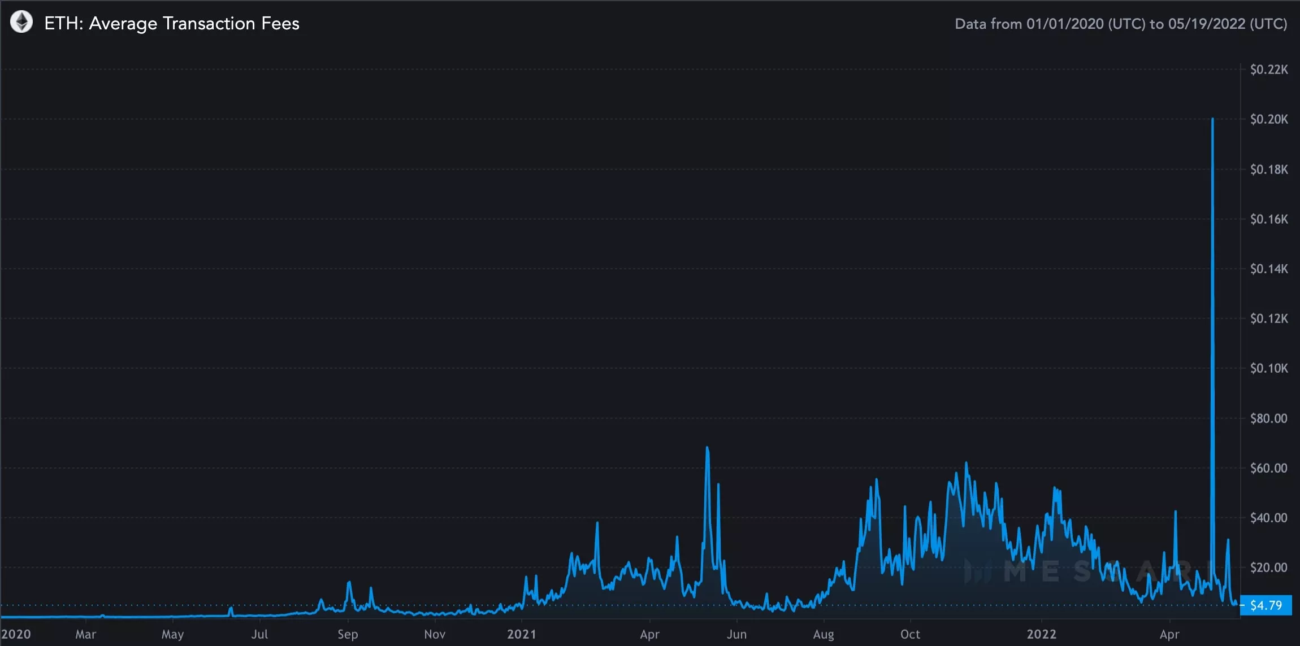This screenshot has height=646, width=1300.
Task: Click the peak of the $0.20K fee spike
Action: point(1212,119)
